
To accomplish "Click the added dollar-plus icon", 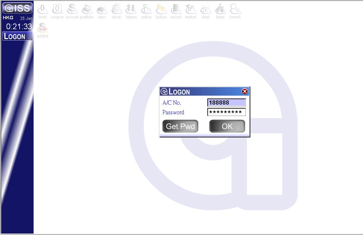I will point(43,28).
